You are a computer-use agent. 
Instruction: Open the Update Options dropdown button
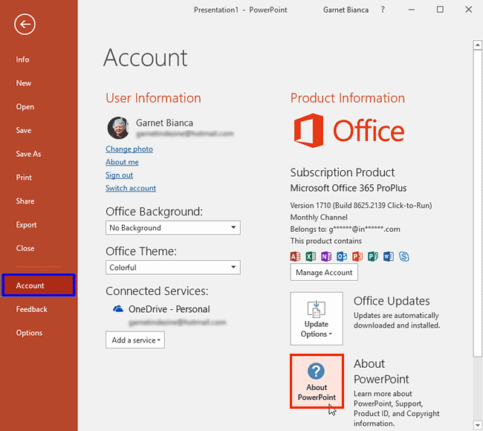click(317, 319)
